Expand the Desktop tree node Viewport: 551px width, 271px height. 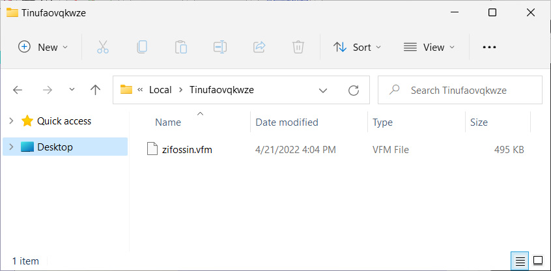pyautogui.click(x=11, y=147)
